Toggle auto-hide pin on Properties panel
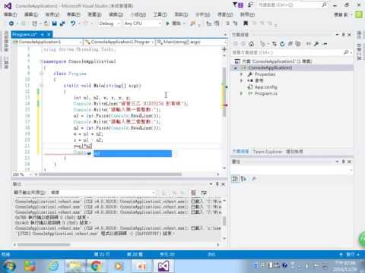 [343, 162]
